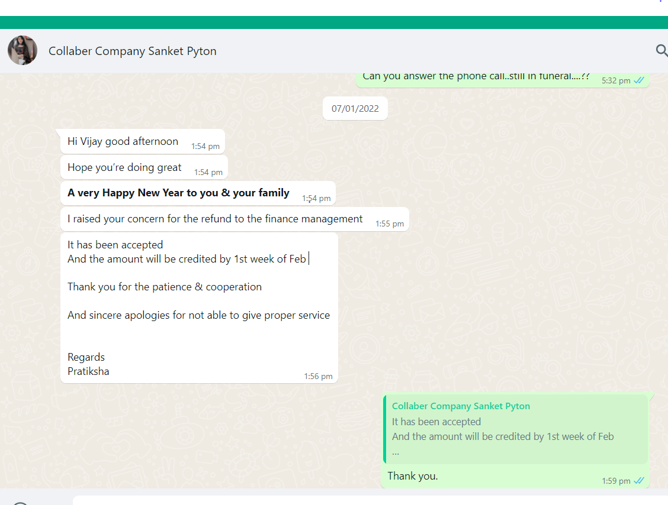Select the 'Hi Vijay good afternoon' message
This screenshot has width=668, height=505.
pyautogui.click(x=123, y=141)
